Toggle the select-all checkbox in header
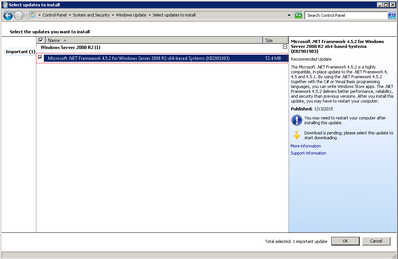This screenshot has width=398, height=259. (x=40, y=40)
